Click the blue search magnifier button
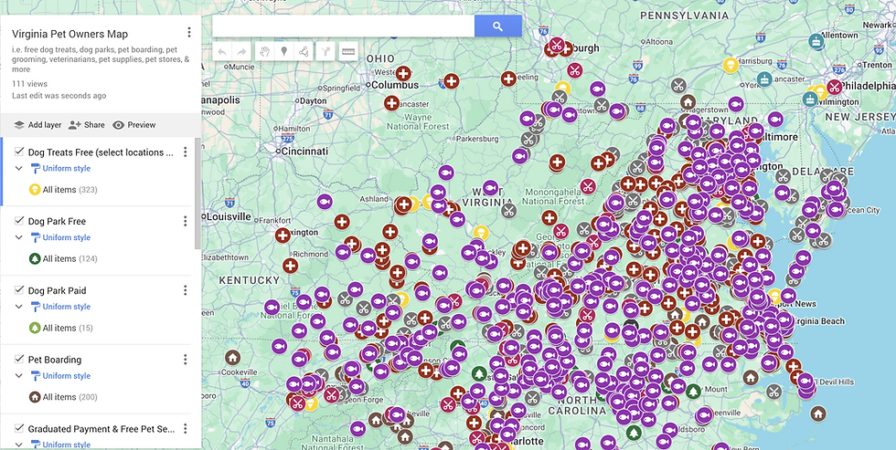Screen dimensions: 896x450 (497, 26)
